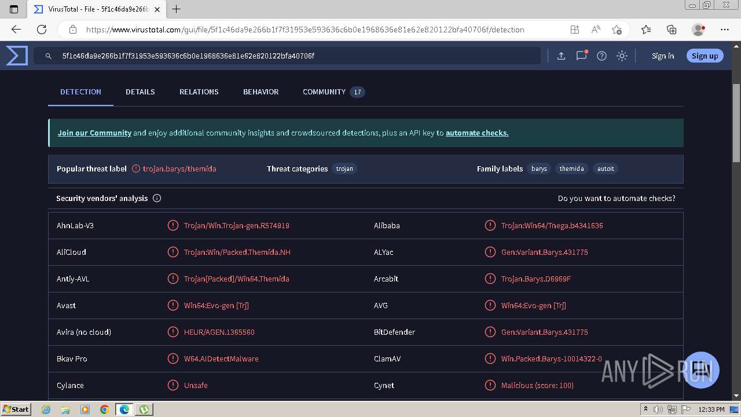Open a new browser tab
This screenshot has width=741, height=417.
(177, 9)
